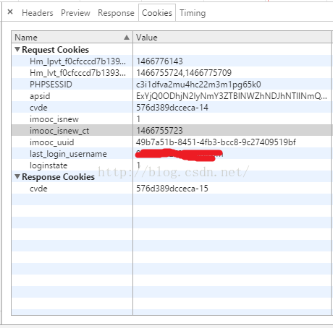
Task: Click the value 1466776143
Action: (159, 61)
